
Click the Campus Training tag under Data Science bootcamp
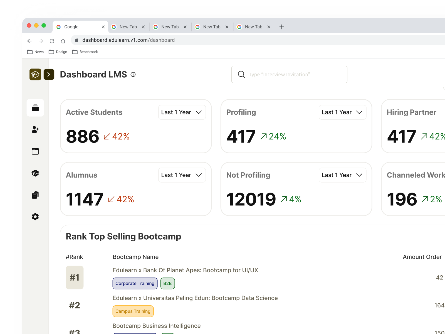[133, 311]
